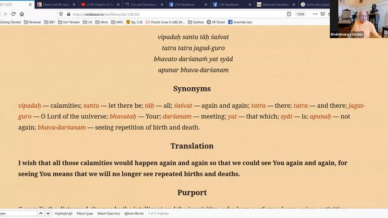View site security padlock info

pyautogui.click(x=69, y=14)
